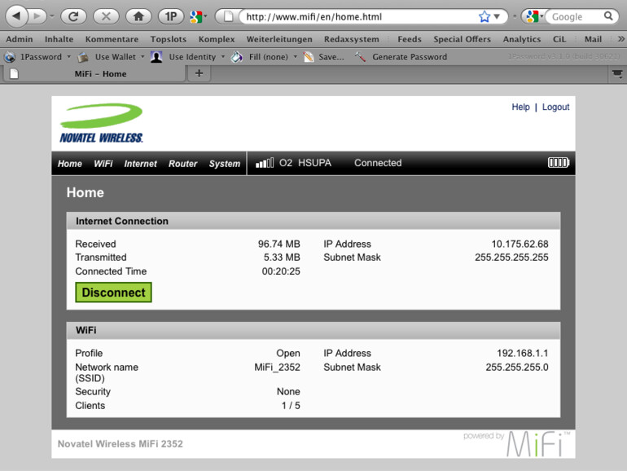Expand the Use Identity dropdown arrow
Screen dimensions: 627x471
point(223,57)
